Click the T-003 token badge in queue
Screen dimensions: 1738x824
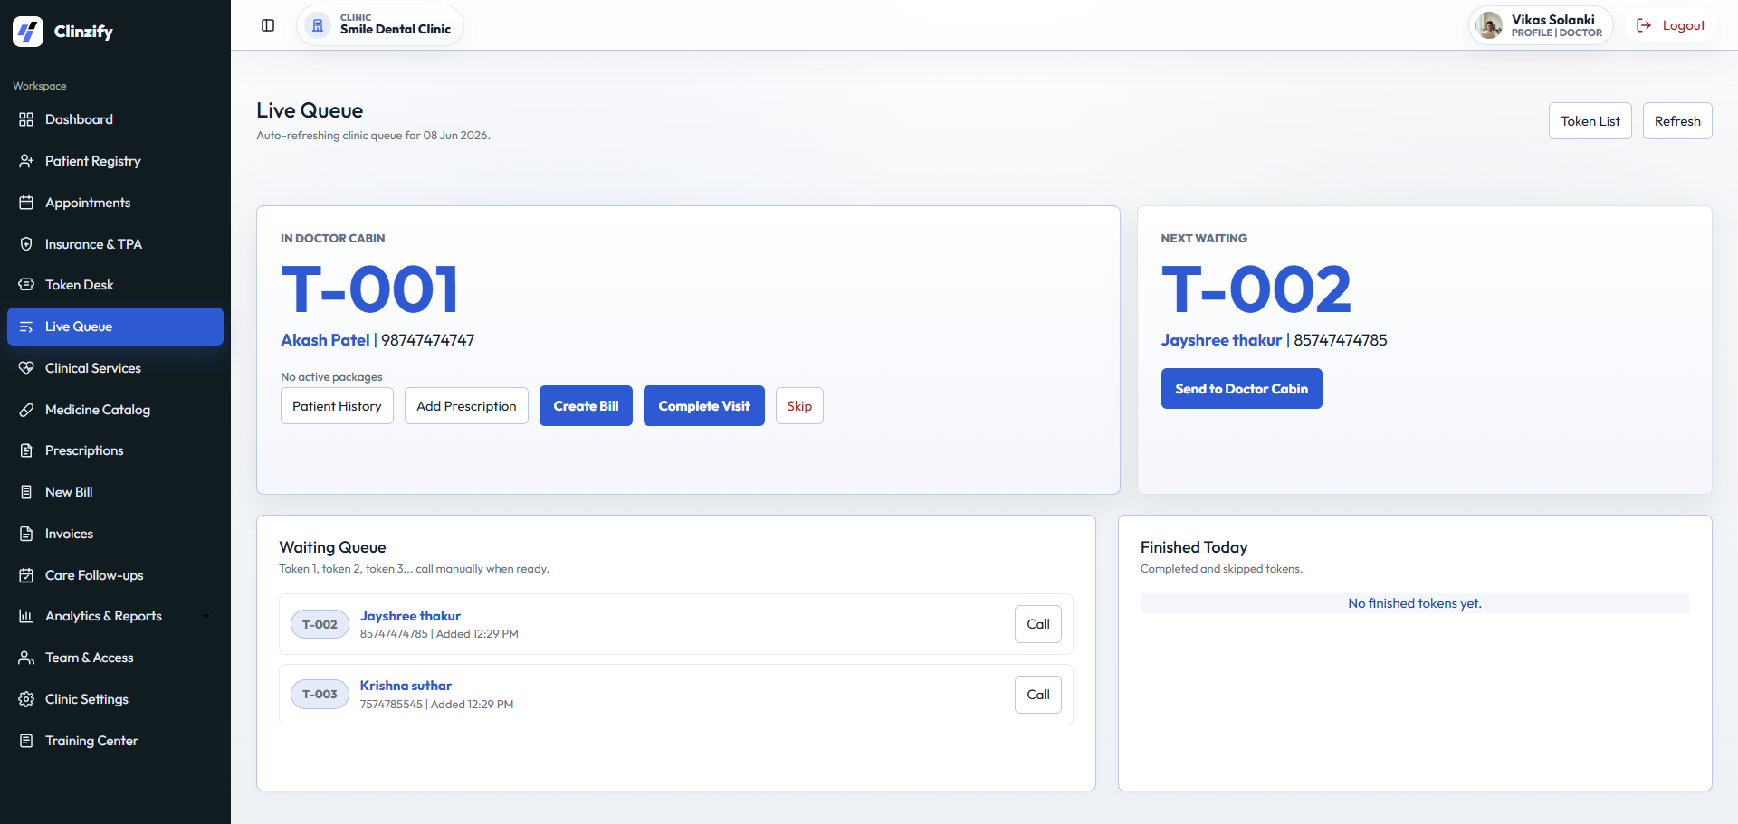coord(320,695)
